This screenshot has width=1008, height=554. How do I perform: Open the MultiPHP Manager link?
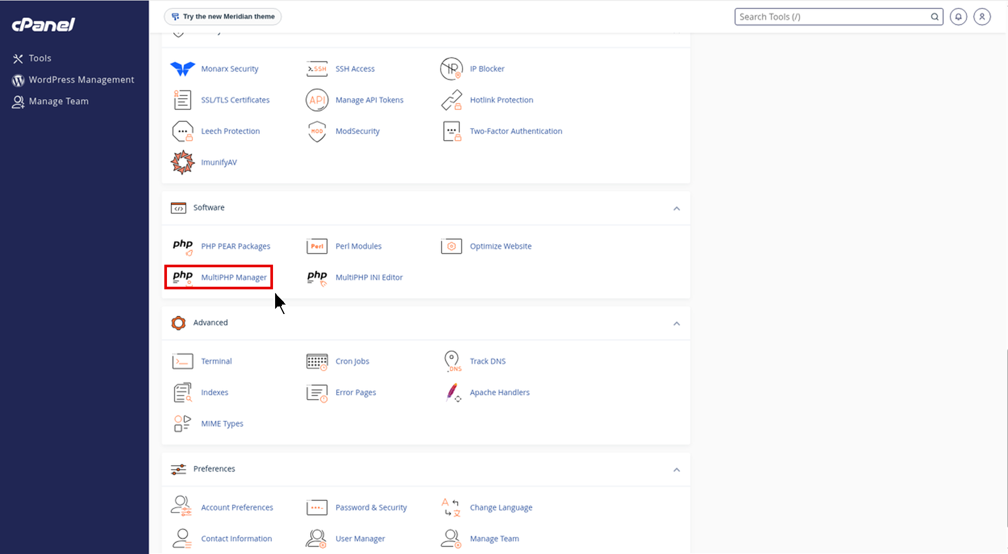(x=234, y=277)
